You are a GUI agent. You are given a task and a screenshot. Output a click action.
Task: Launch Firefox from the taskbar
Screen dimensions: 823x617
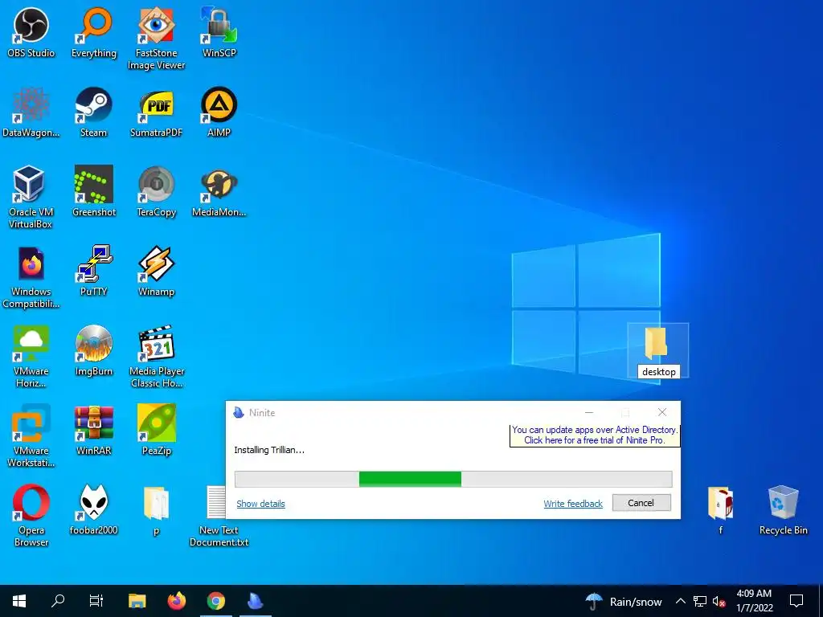(x=177, y=601)
